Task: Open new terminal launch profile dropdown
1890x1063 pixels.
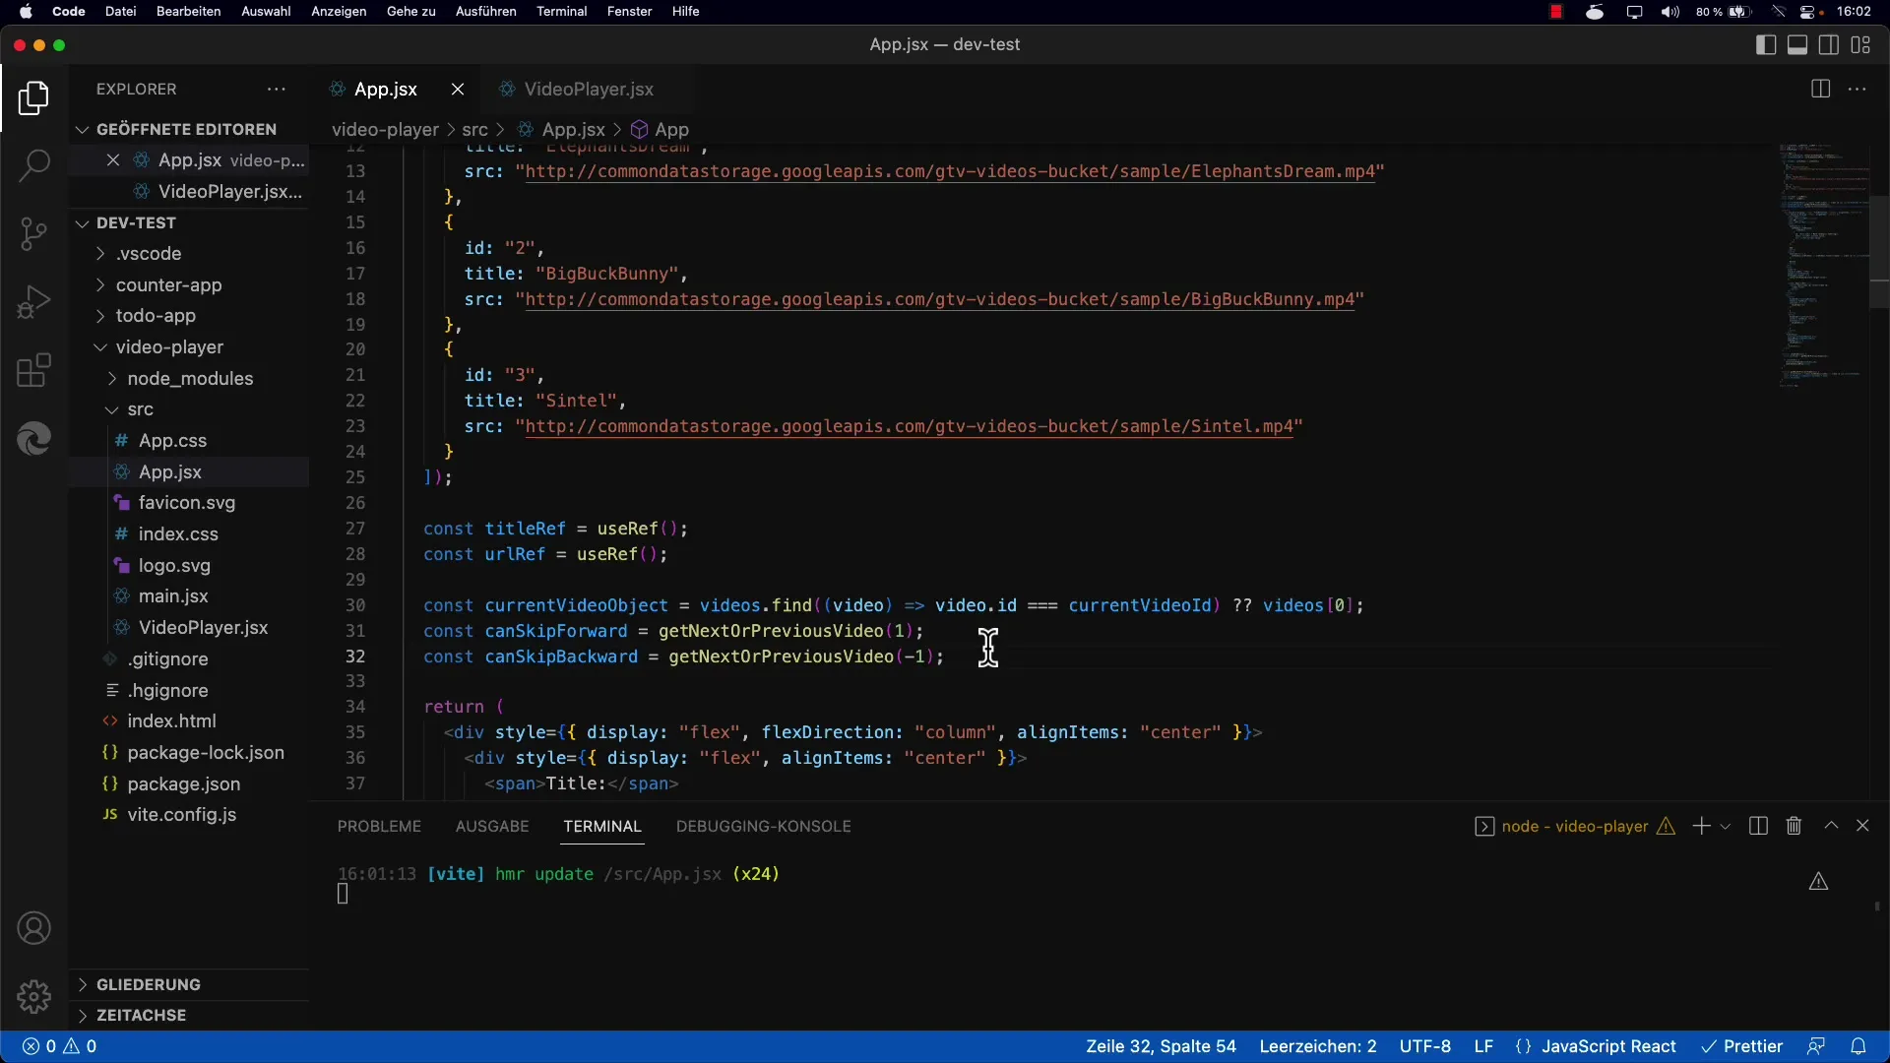Action: pos(1725,827)
